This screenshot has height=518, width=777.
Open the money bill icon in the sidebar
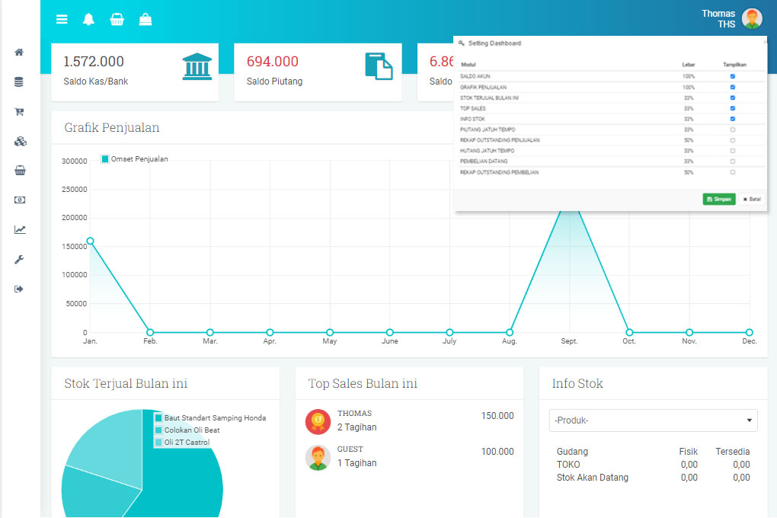click(x=20, y=200)
